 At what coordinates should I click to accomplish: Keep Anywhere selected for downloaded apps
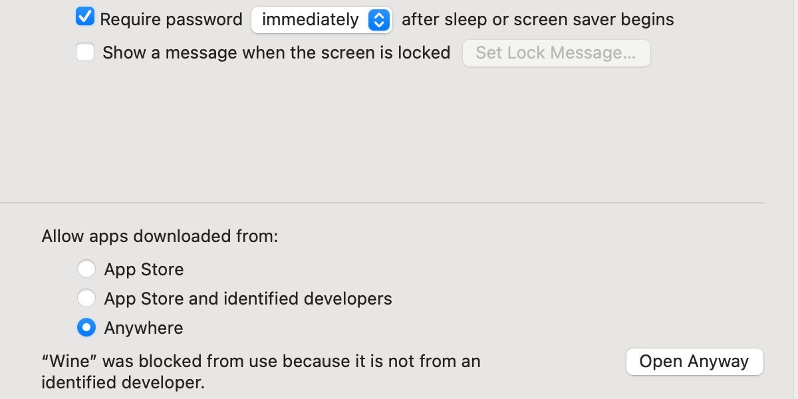point(86,327)
